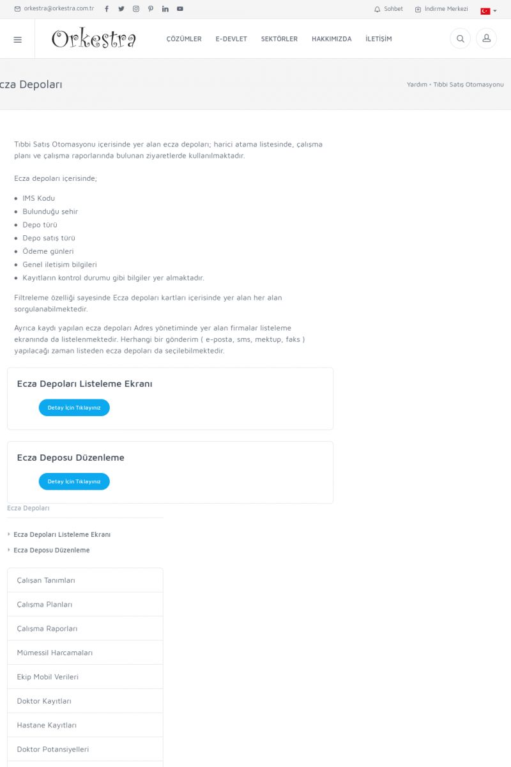Open the Sohbet chat link

coord(388,9)
